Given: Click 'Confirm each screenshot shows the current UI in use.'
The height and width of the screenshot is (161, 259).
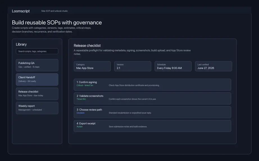Looking at the screenshot, I should pyautogui.click(x=132, y=99).
